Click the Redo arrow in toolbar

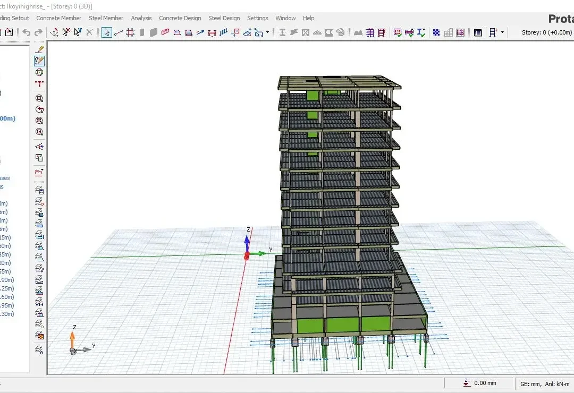pyautogui.click(x=38, y=32)
